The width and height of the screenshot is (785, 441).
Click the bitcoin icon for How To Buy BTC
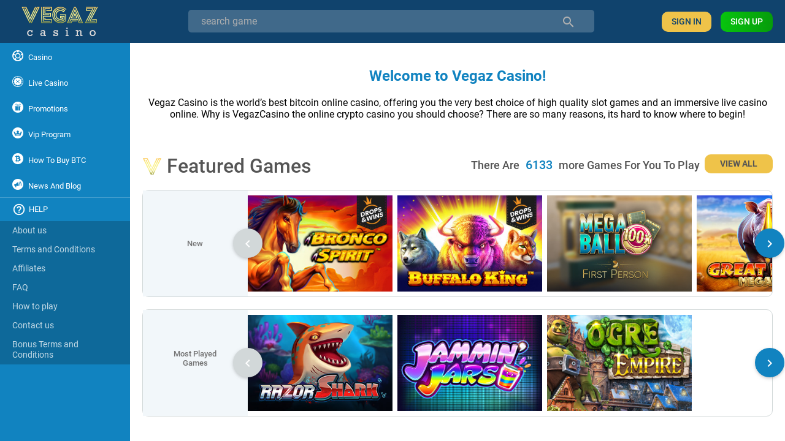point(18,159)
